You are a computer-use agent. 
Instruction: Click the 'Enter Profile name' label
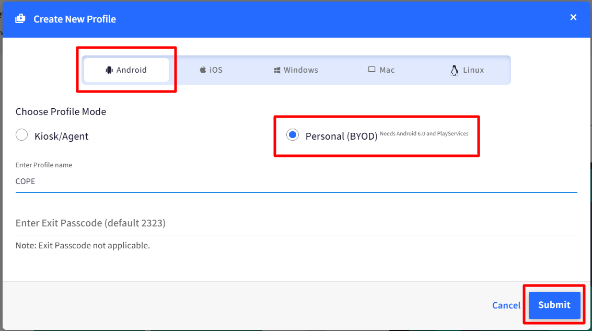(x=44, y=165)
